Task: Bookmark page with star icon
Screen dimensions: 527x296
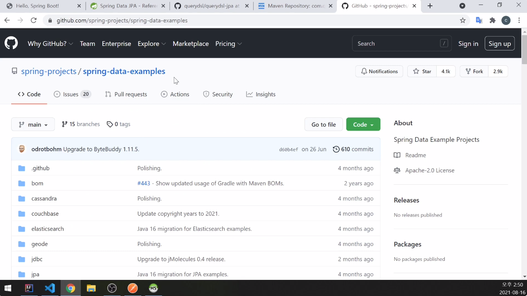Action: tap(463, 20)
